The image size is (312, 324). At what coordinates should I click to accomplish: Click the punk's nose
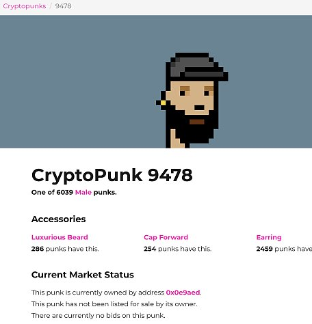pos(199,107)
